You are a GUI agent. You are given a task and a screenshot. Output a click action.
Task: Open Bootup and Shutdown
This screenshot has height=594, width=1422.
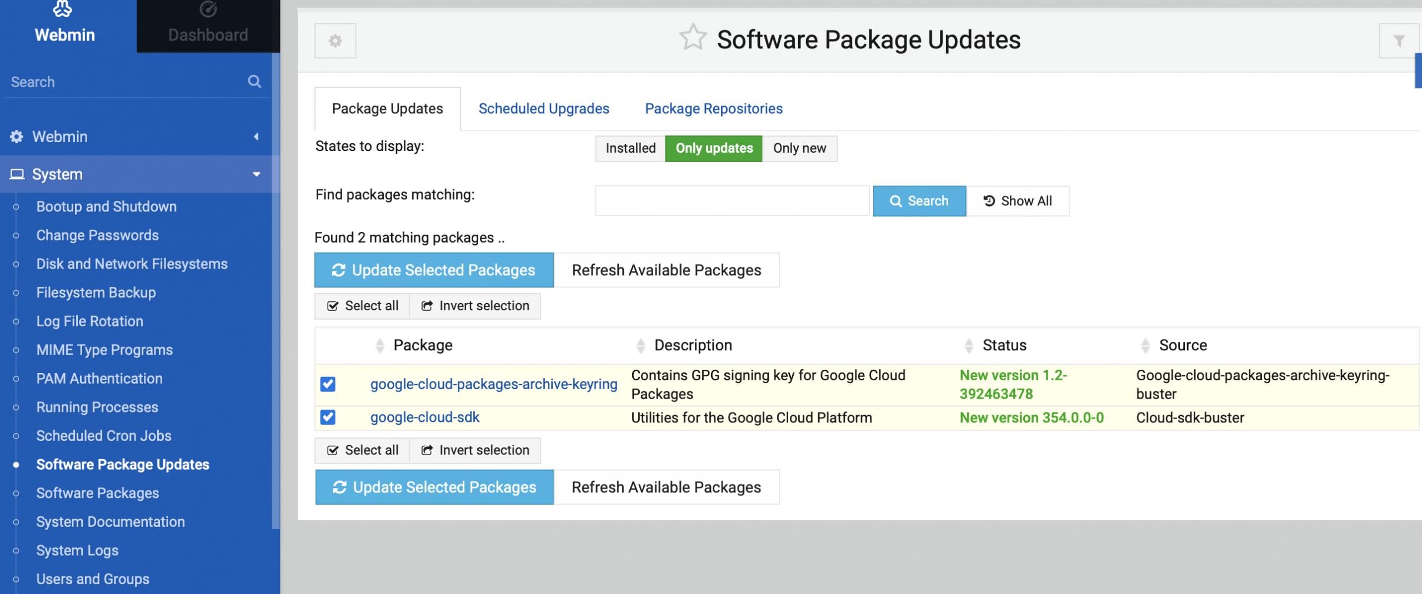pos(107,207)
